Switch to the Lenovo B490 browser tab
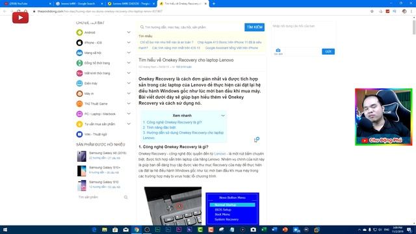416x234 pixels. click(131, 4)
